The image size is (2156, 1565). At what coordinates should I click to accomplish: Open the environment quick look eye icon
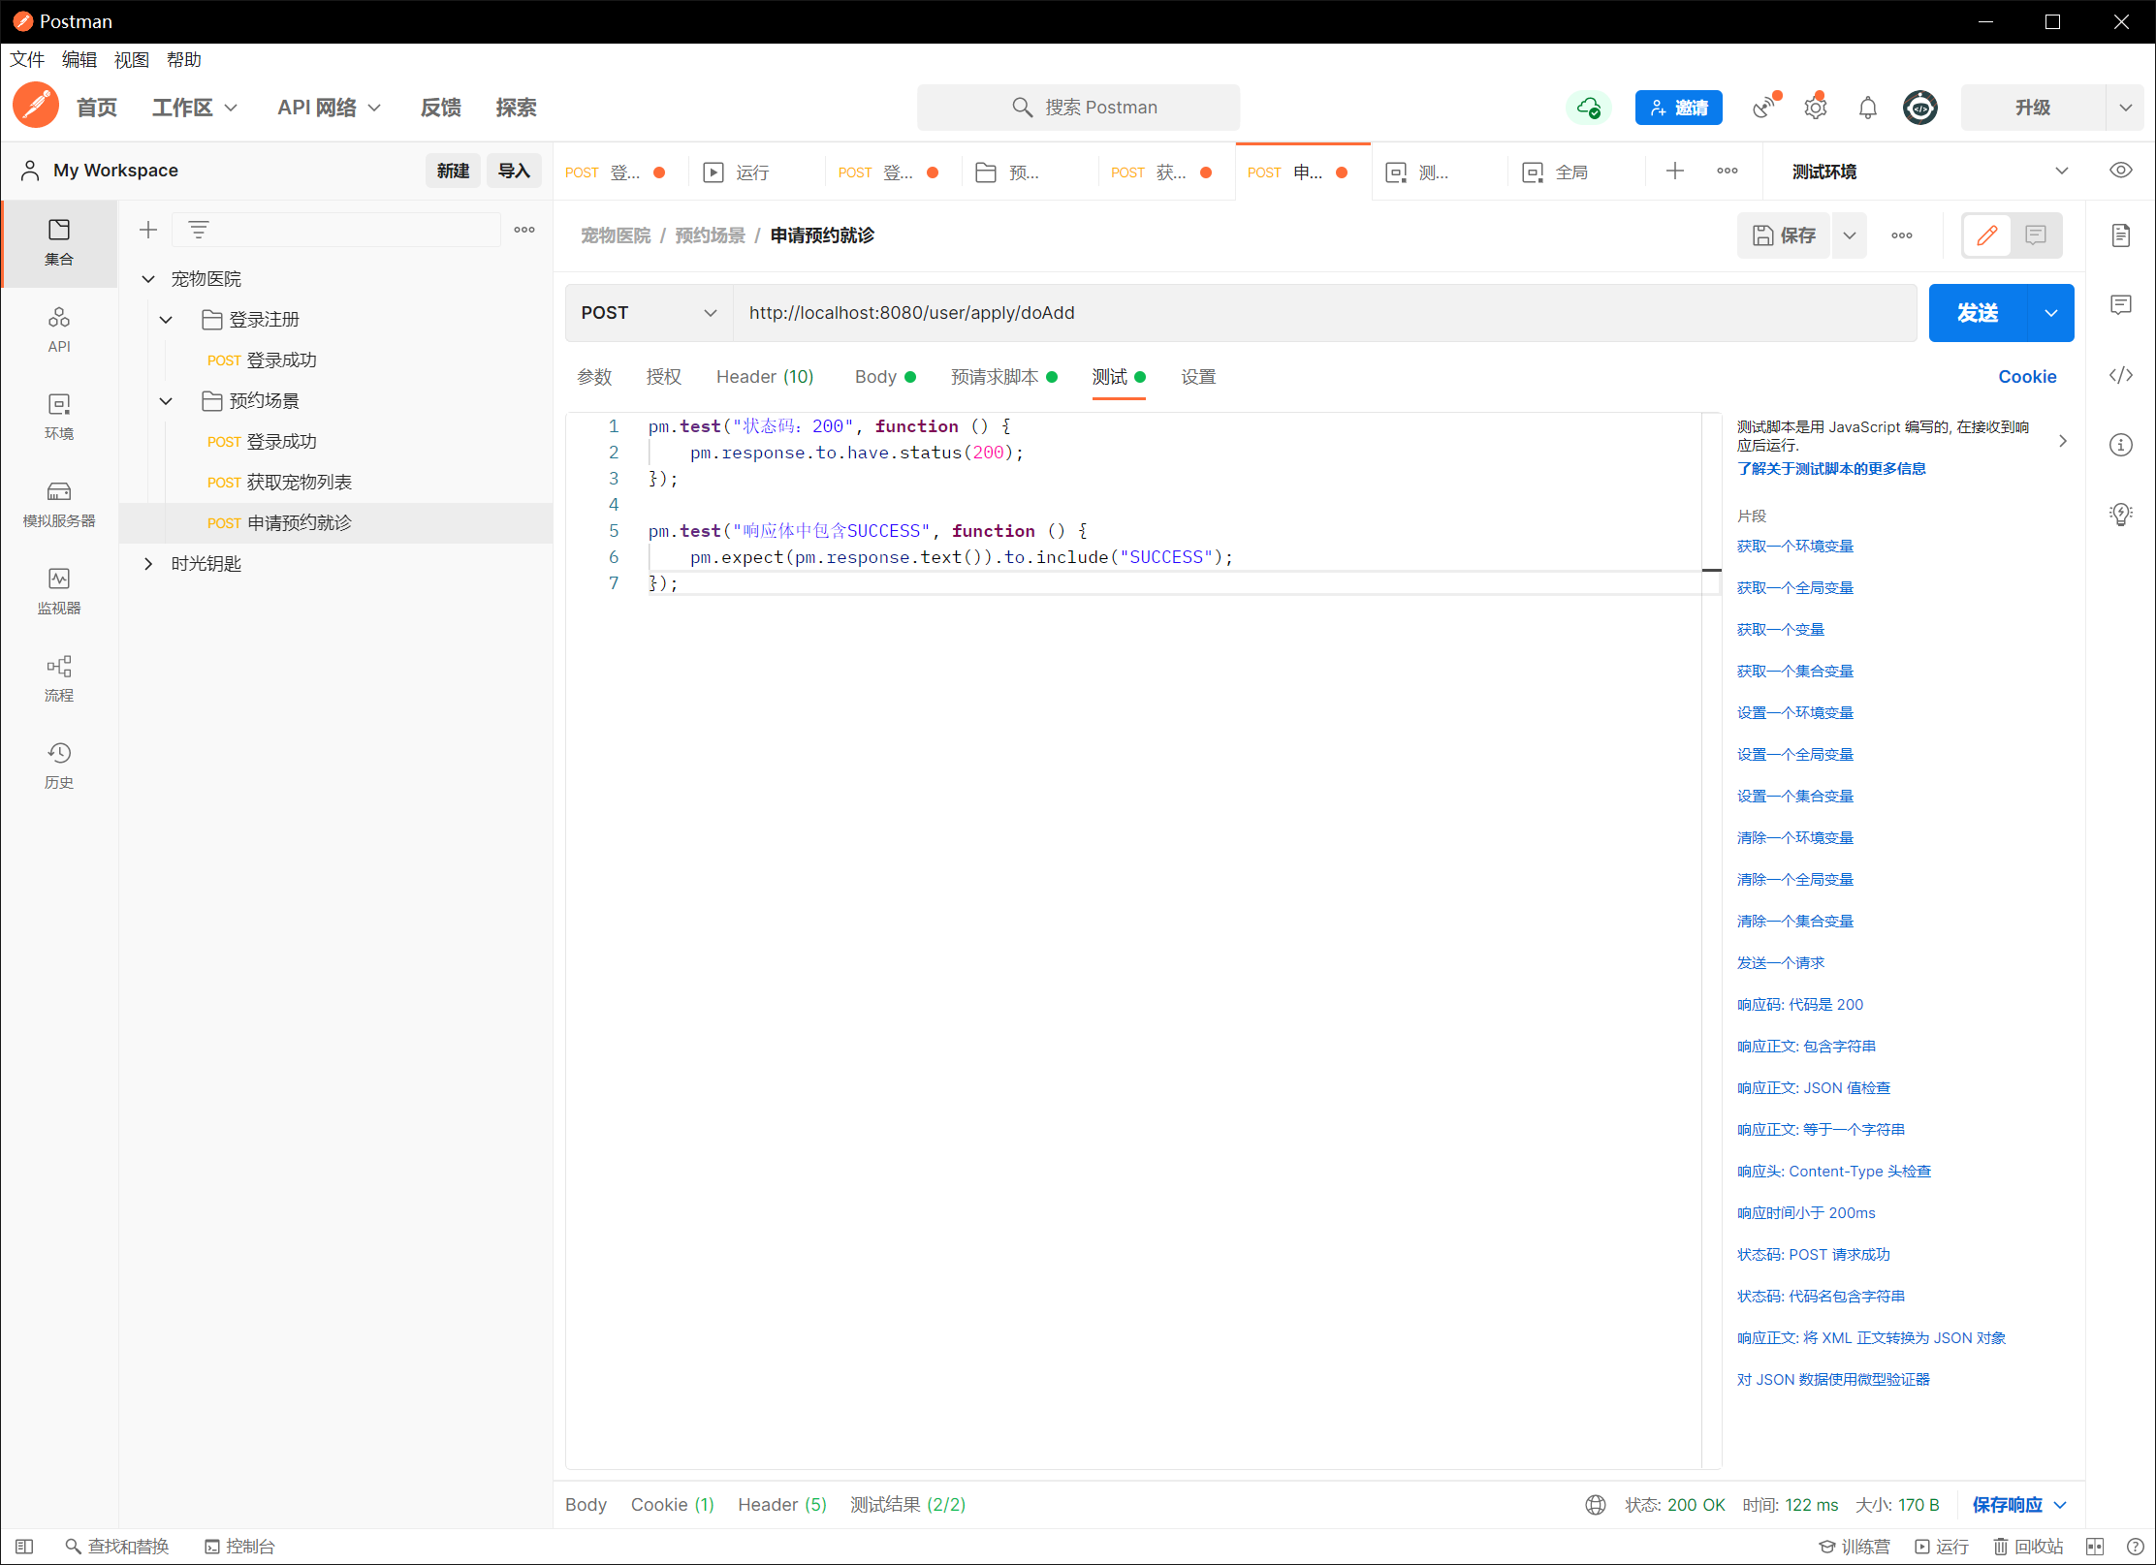pos(2120,171)
